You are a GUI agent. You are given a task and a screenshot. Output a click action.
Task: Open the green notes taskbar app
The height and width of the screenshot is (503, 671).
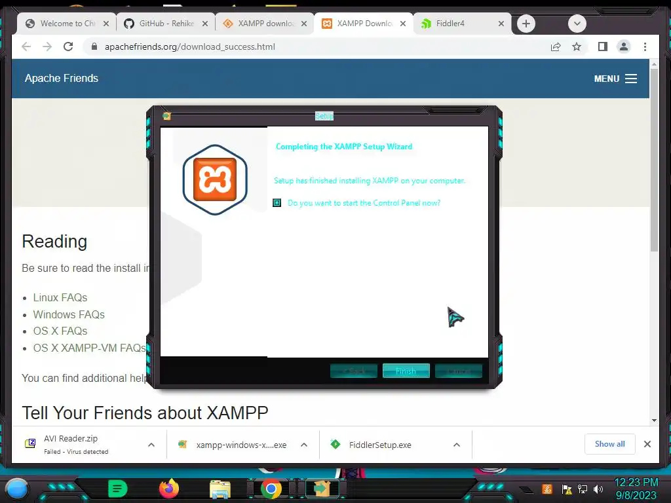[118, 489]
